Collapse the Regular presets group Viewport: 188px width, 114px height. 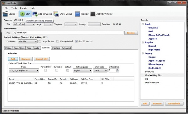(x=143, y=42)
